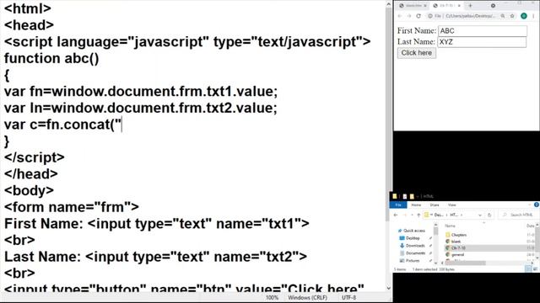Screen dimensions: 540x303
Task: Sort files by the Name column header
Action: [450, 226]
